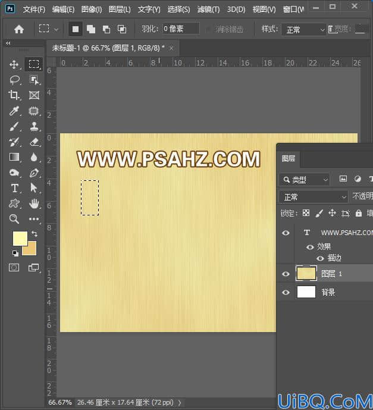Select the Crop tool
Image resolution: width=373 pixels, height=410 pixels.
click(14, 95)
